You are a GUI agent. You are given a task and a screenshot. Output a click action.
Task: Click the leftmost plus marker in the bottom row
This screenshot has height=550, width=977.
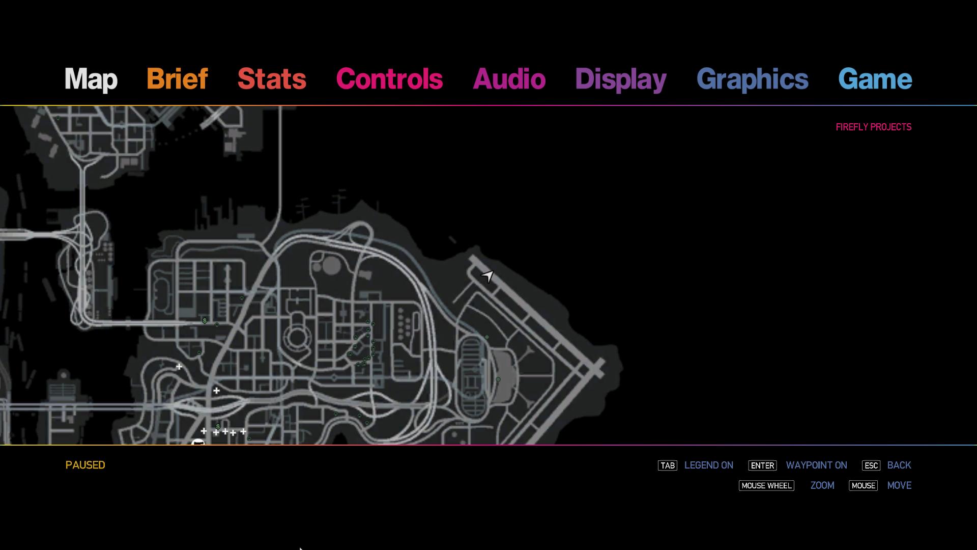204,431
